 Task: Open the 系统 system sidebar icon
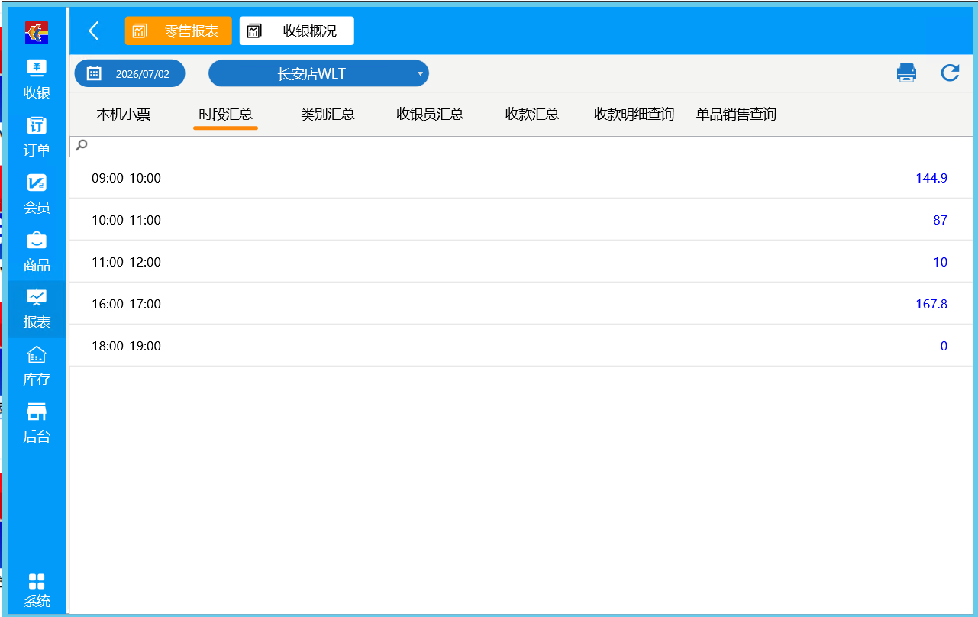37,590
